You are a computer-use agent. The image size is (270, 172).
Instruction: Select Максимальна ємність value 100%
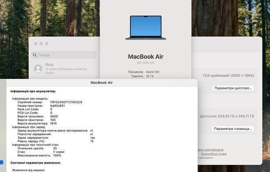click(x=57, y=155)
